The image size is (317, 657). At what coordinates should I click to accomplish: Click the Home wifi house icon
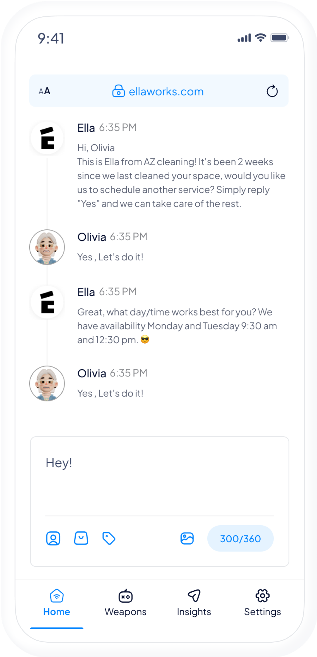click(x=57, y=596)
